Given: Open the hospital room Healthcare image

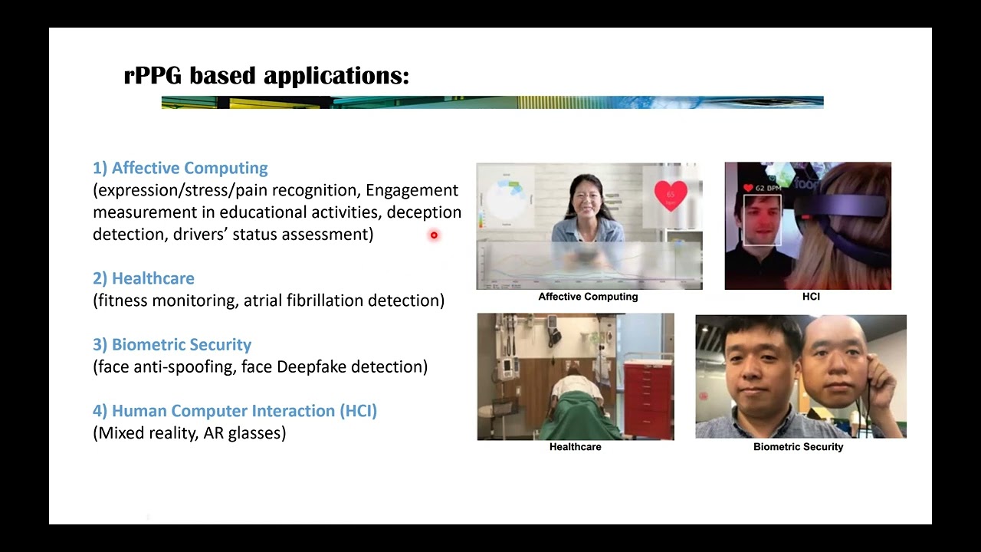Looking at the screenshot, I should point(576,376).
